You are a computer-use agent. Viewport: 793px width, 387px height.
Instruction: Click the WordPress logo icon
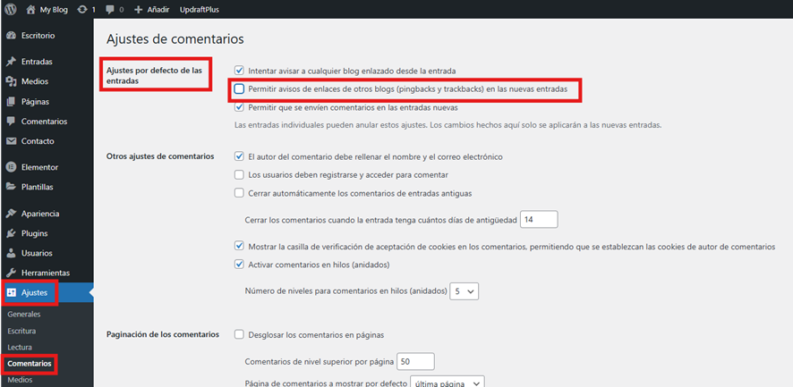tap(10, 9)
